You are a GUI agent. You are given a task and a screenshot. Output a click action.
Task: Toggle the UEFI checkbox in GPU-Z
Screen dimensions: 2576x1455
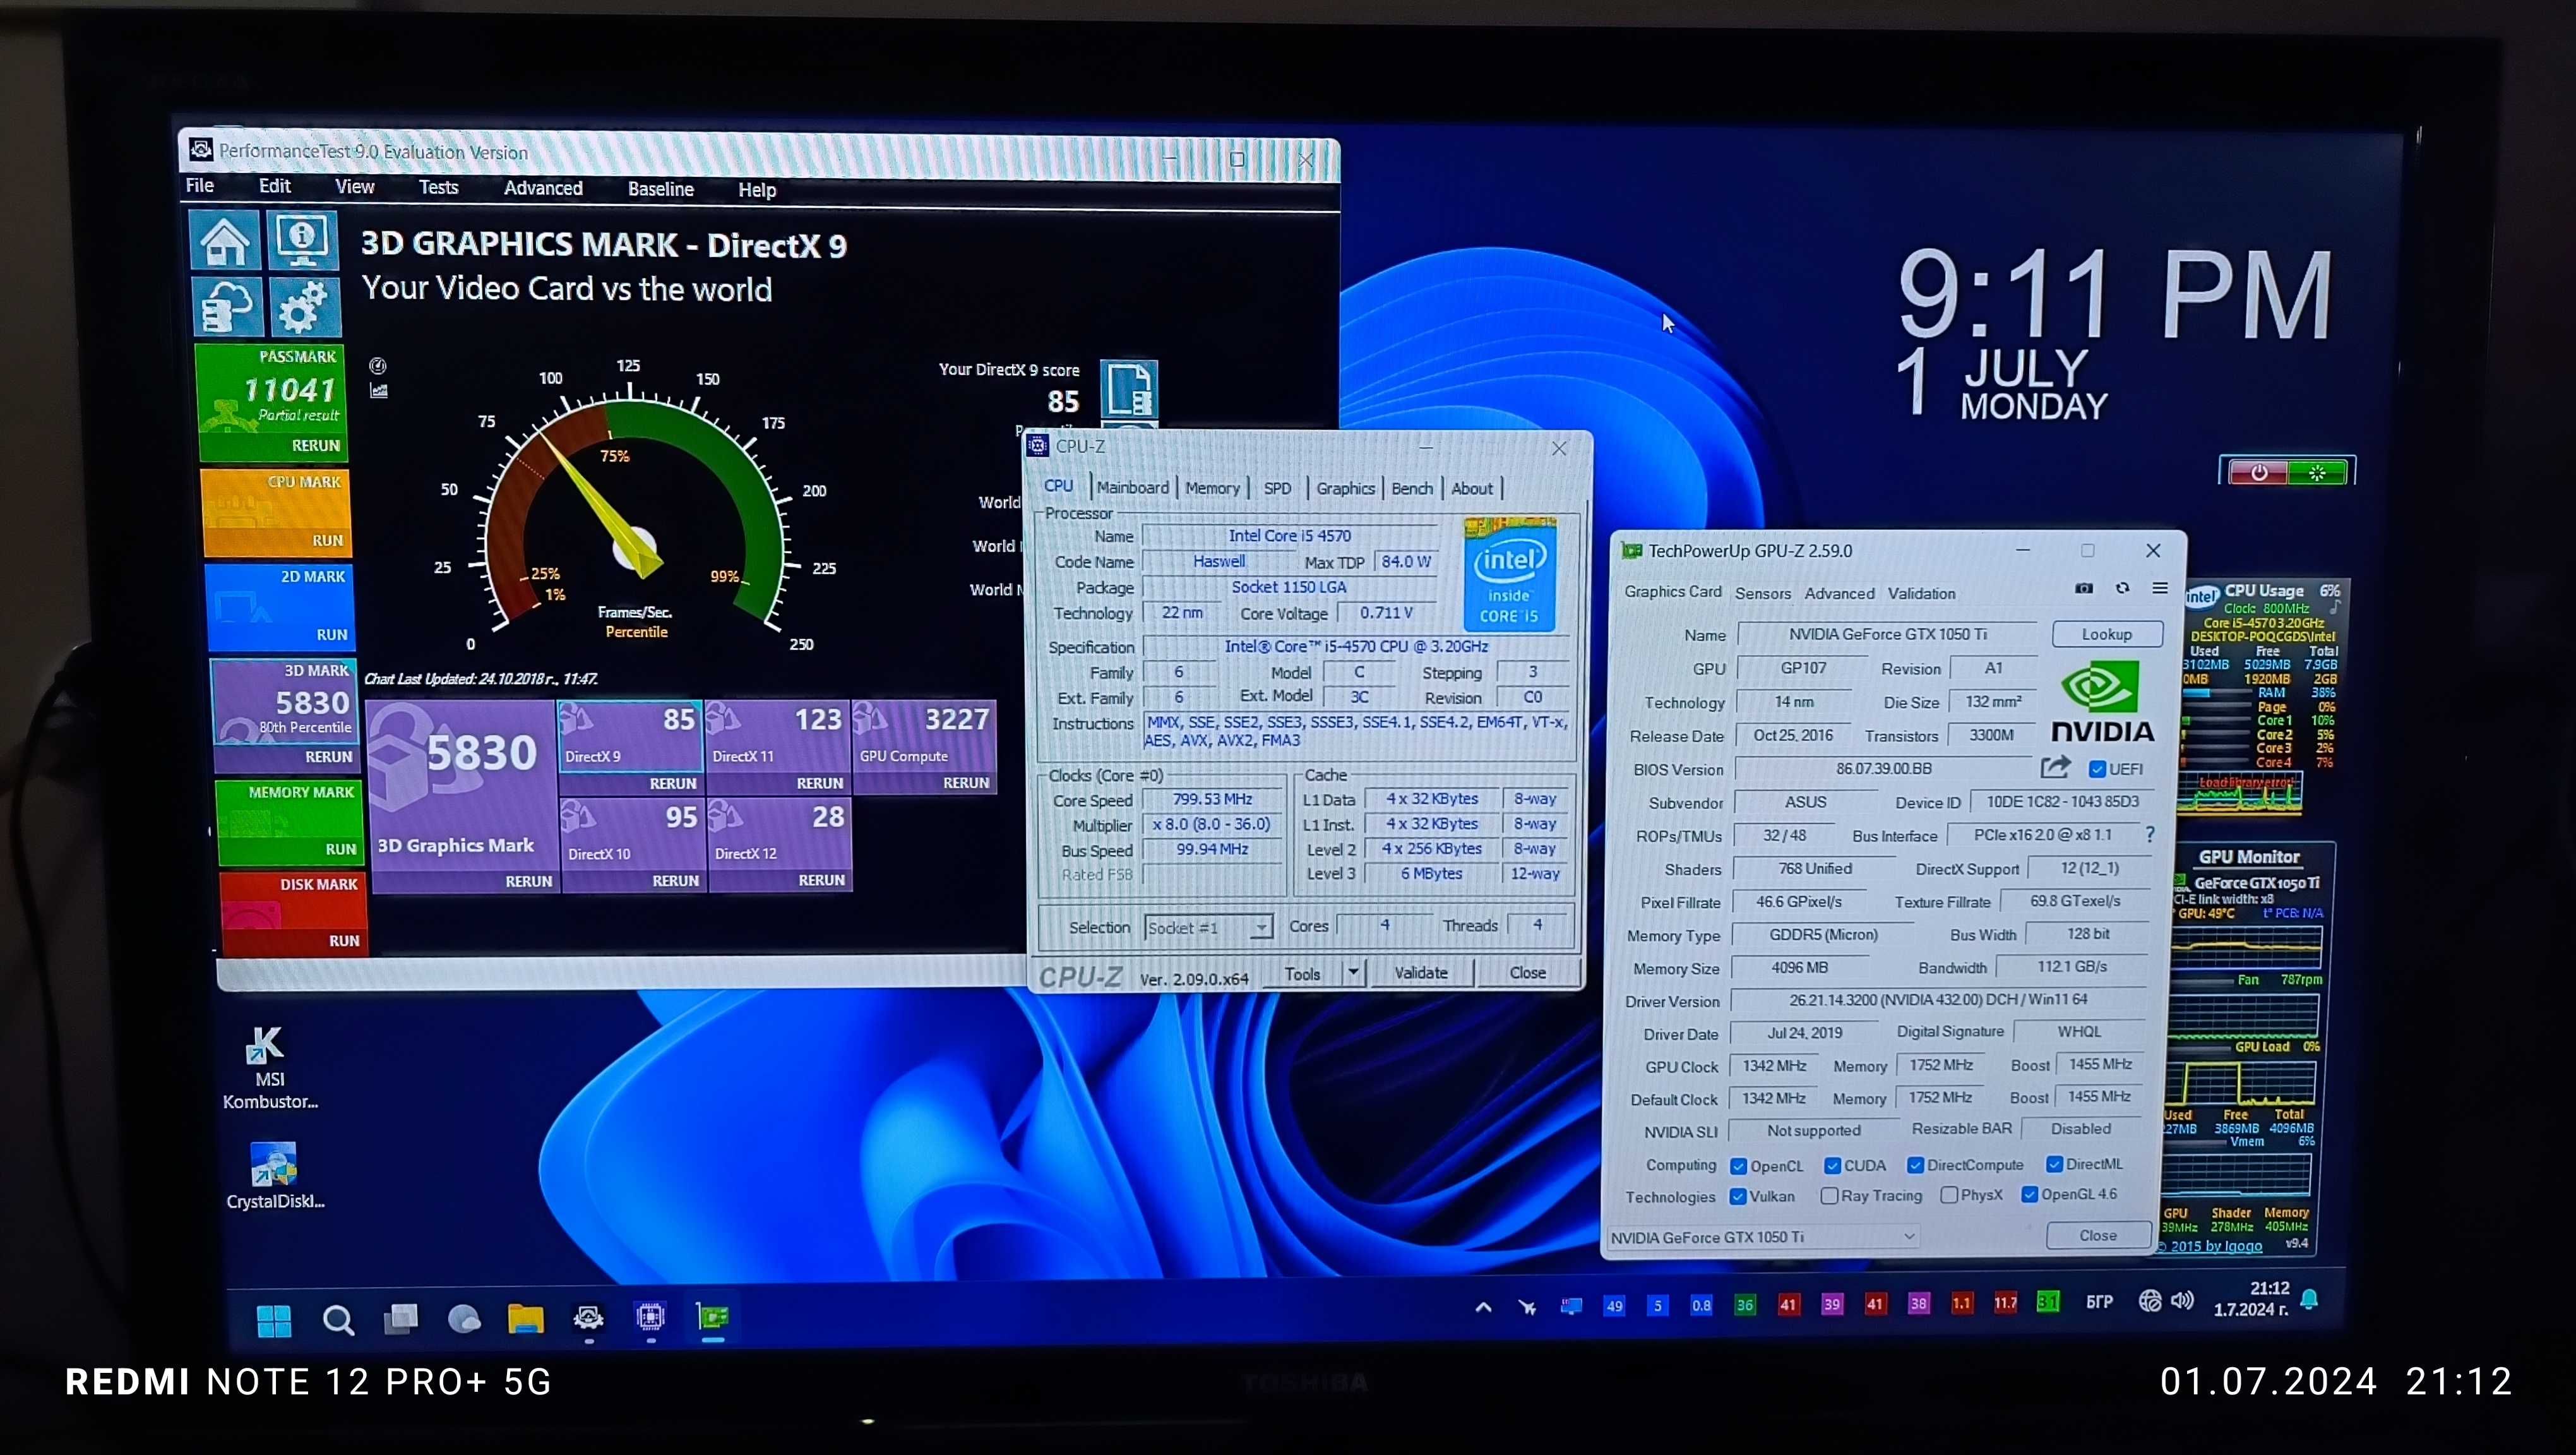[x=2097, y=769]
